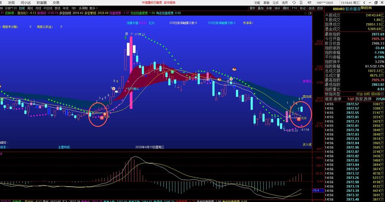Image resolution: width=385 pixels, height=202 pixels.
Task: Switch to 日线 daily period
Action: click(21, 8)
